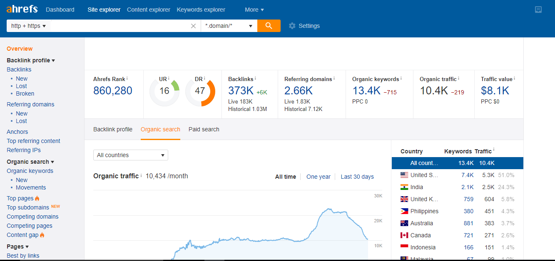Open the http + https protocol dropdown
The image size is (555, 261).
[28, 26]
